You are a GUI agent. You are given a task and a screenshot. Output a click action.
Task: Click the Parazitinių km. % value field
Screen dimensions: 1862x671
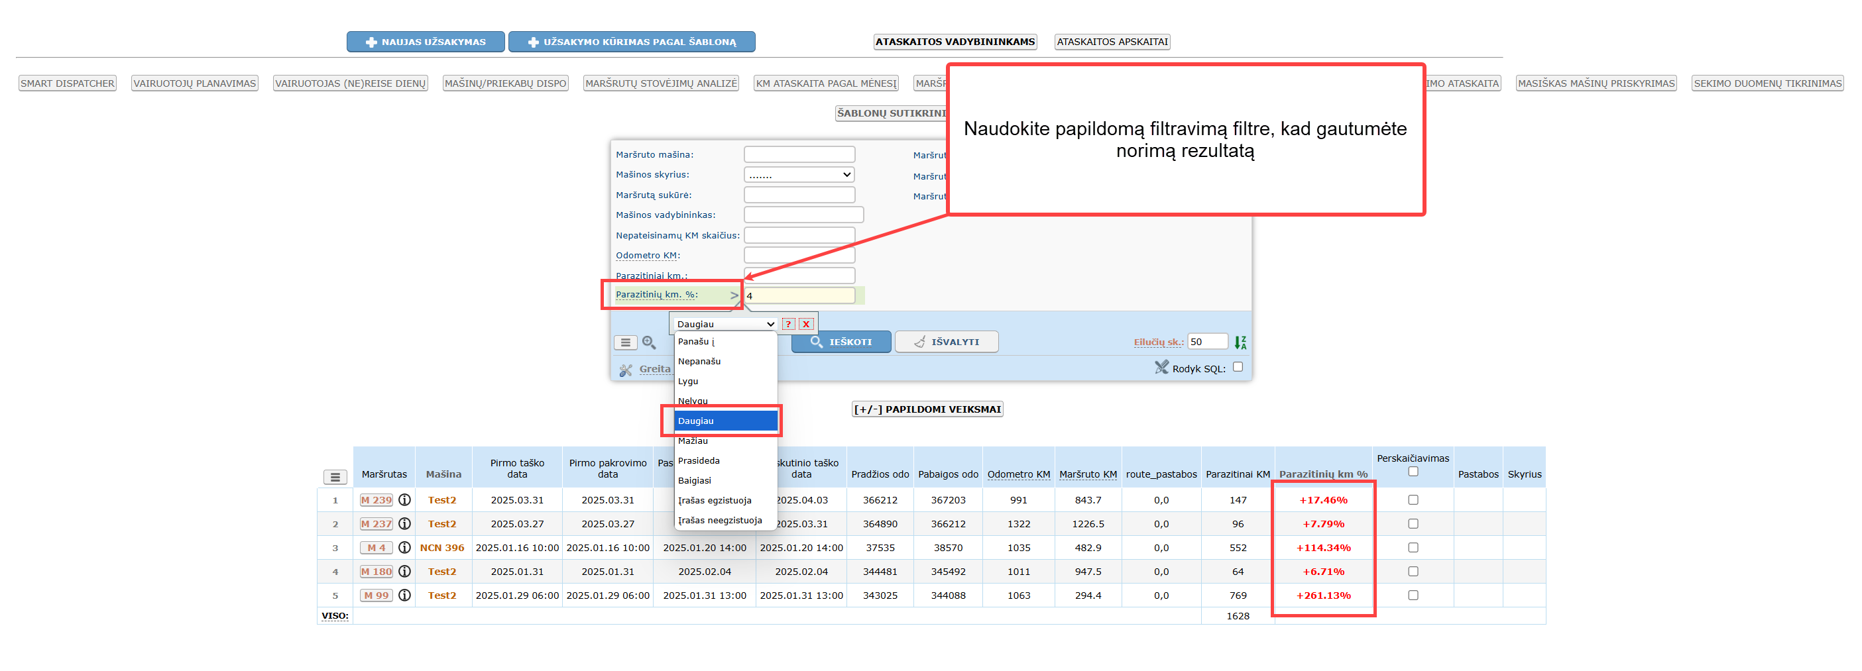799,295
